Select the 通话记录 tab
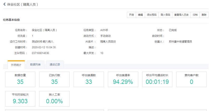This screenshot has width=211, height=111. pyautogui.click(x=55, y=64)
